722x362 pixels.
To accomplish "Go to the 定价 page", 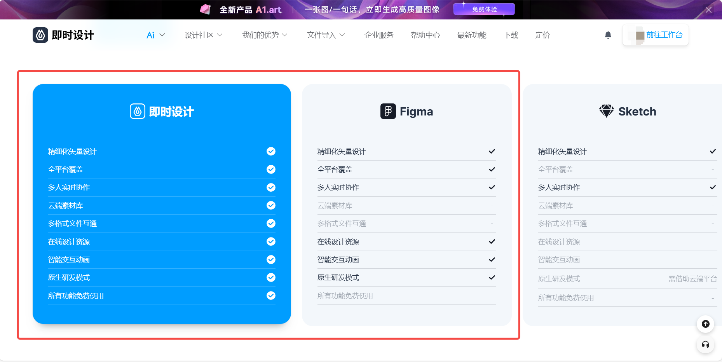I will (x=542, y=35).
